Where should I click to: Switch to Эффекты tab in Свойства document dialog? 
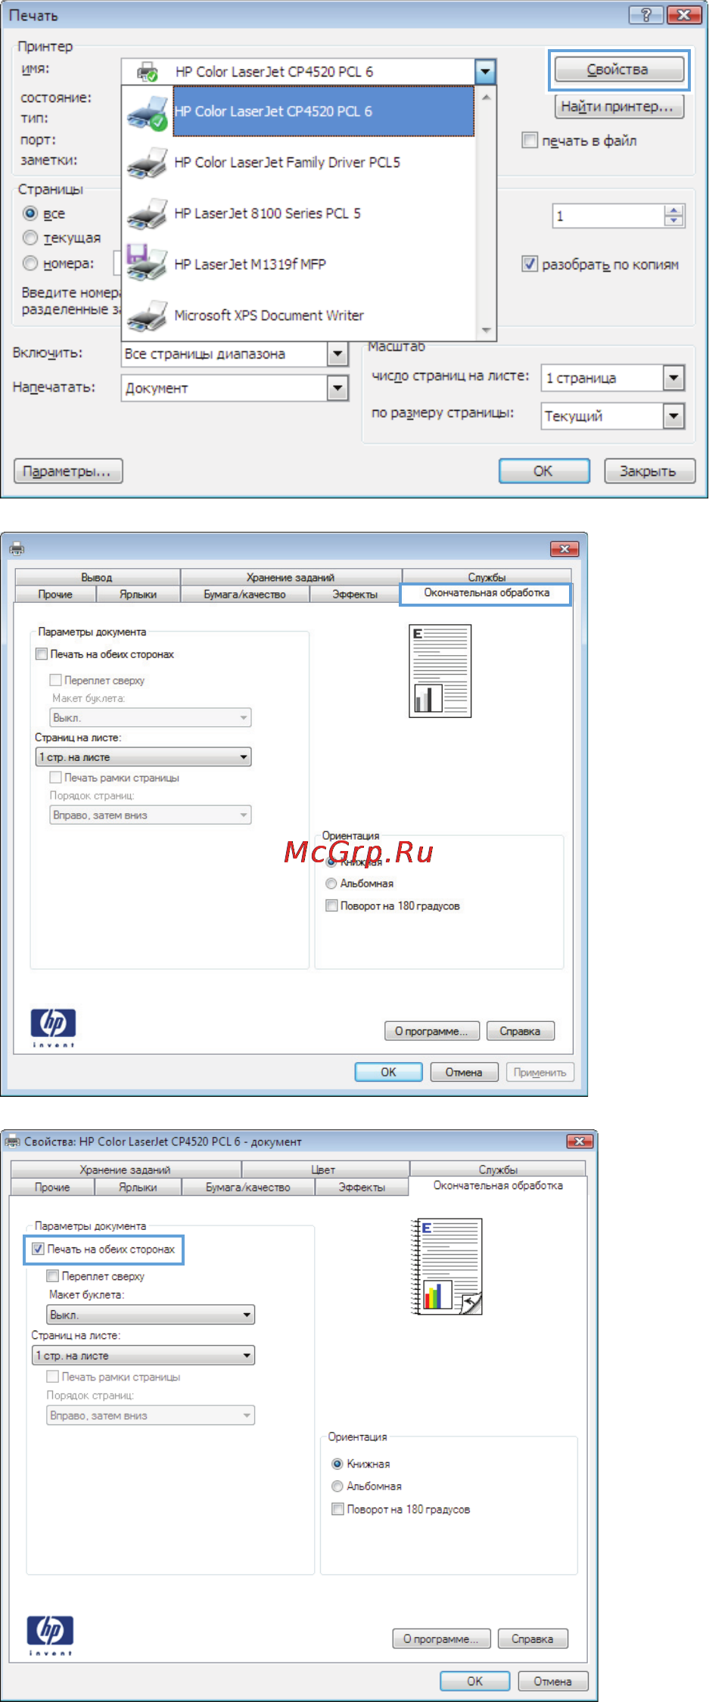point(362,1188)
